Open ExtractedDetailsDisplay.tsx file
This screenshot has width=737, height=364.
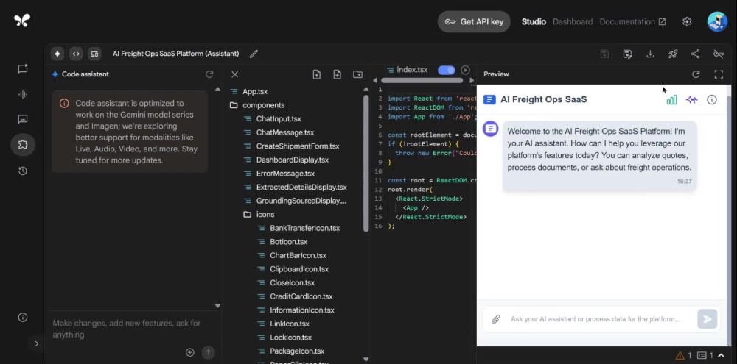pos(302,188)
